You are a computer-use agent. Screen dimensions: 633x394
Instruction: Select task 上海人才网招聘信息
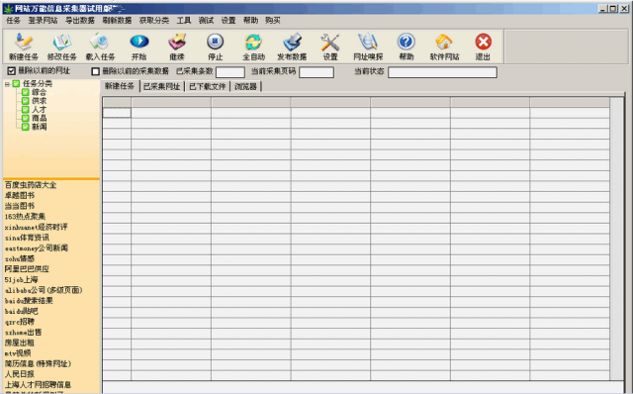click(38, 385)
